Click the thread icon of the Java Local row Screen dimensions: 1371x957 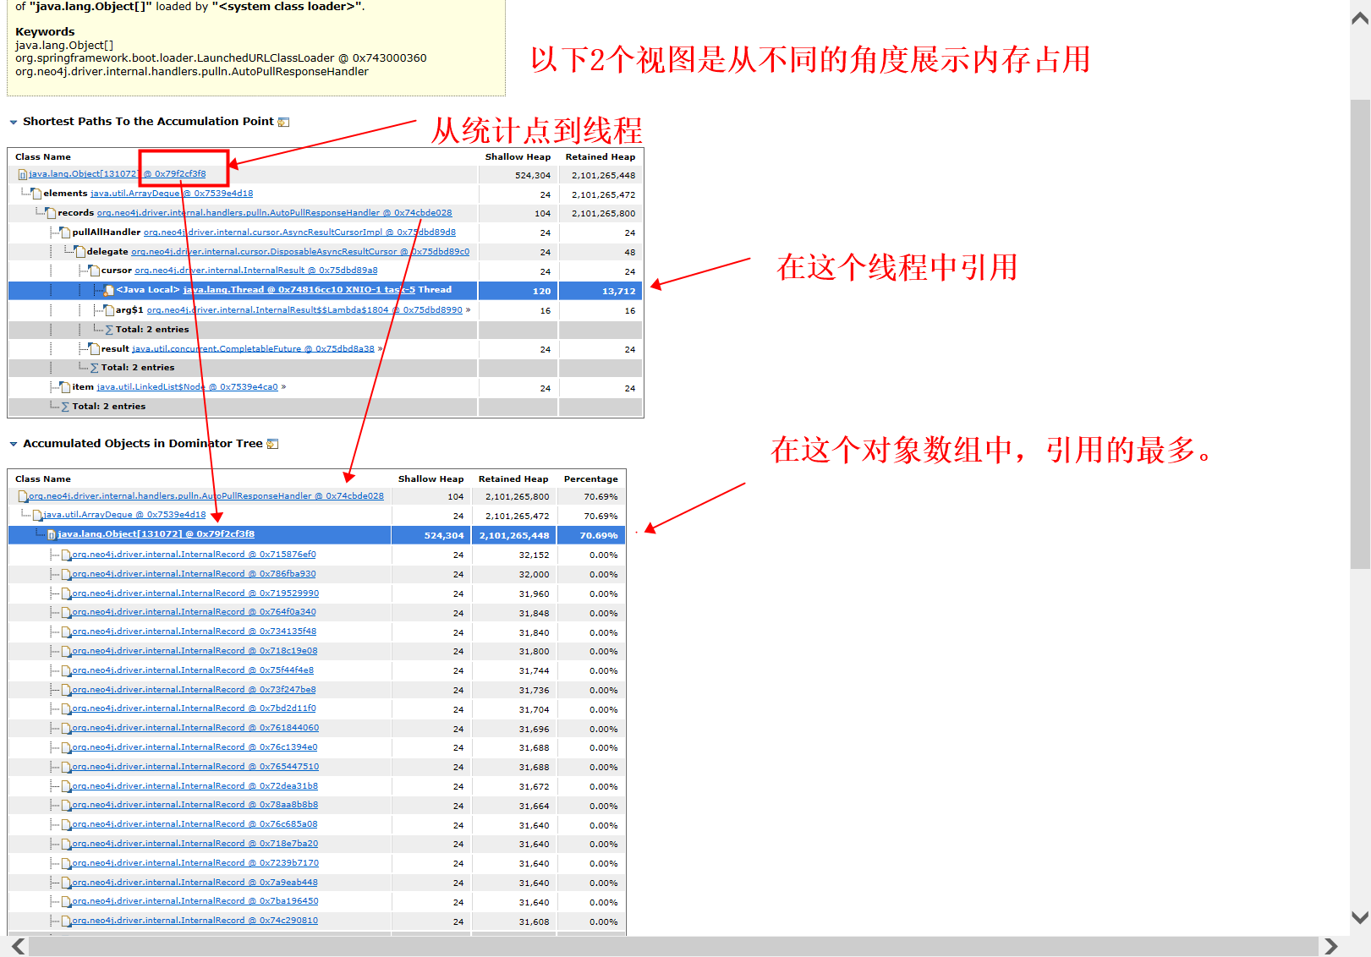tap(109, 290)
